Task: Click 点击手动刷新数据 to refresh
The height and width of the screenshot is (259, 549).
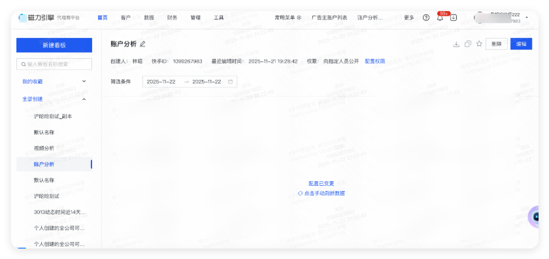Action: pos(324,193)
